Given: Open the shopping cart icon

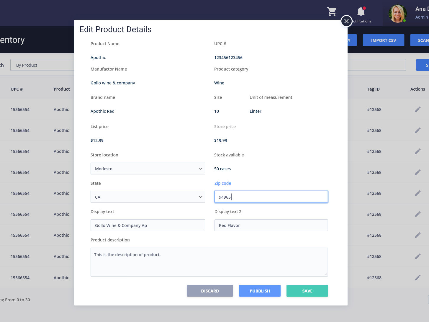Looking at the screenshot, I should pos(332,12).
